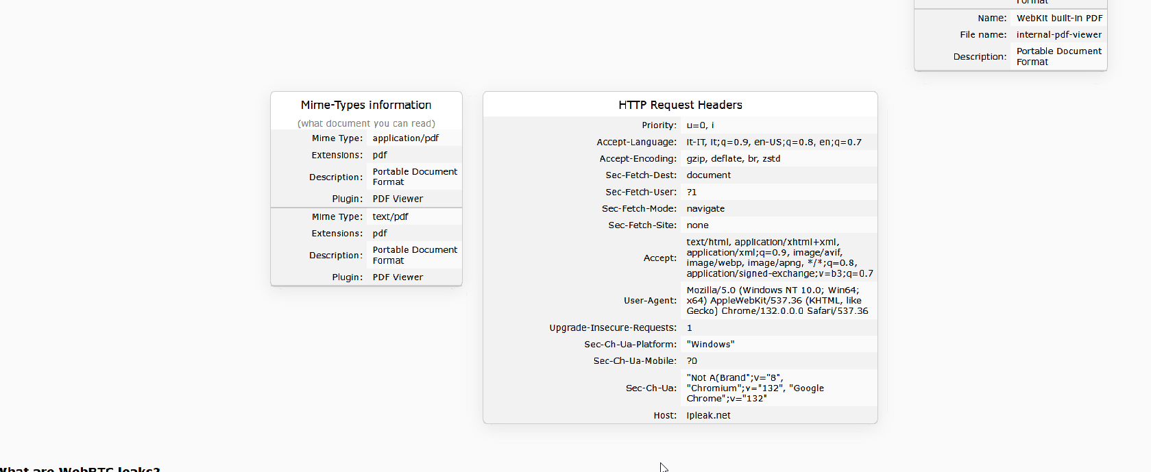Click the WebKit built-in PDF name
The width and height of the screenshot is (1151, 472).
point(1059,18)
